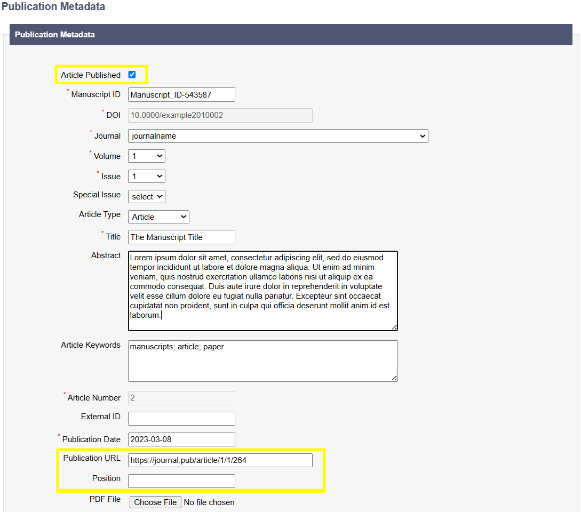Toggle the Article Published checkbox

coord(132,75)
